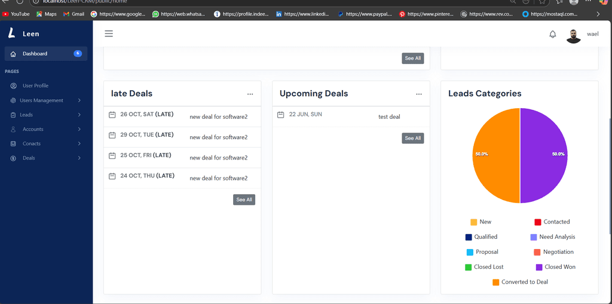The height and width of the screenshot is (304, 612).
Task: Click the Accounts person icon
Action: [13, 129]
